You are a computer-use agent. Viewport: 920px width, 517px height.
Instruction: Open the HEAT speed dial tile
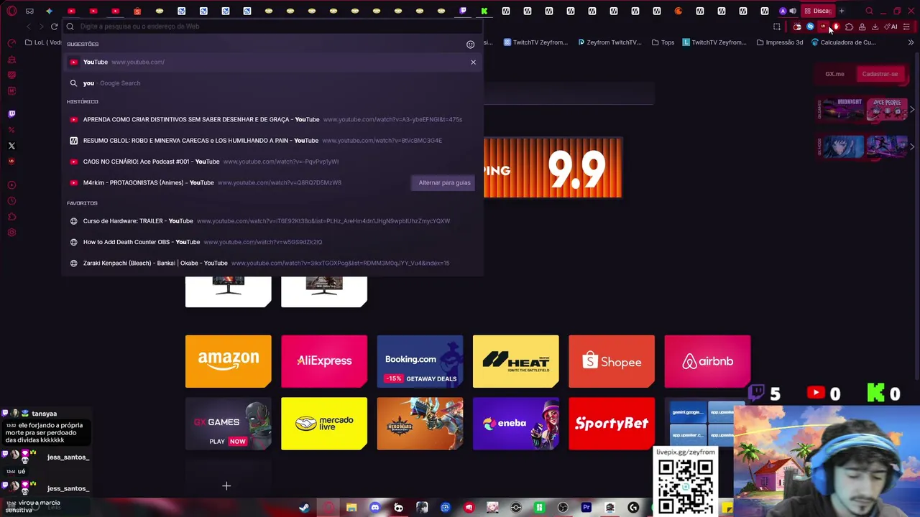click(516, 361)
